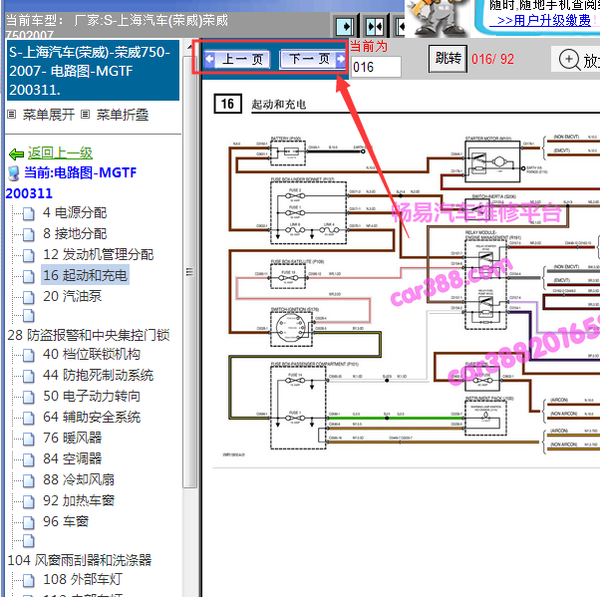The height and width of the screenshot is (597, 600).
Task: Click the zoom-in magnifier icon
Action: pyautogui.click(x=570, y=60)
